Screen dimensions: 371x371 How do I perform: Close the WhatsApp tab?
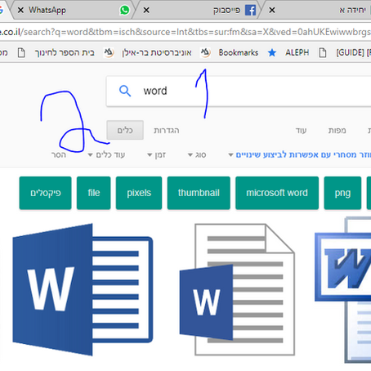[20, 11]
